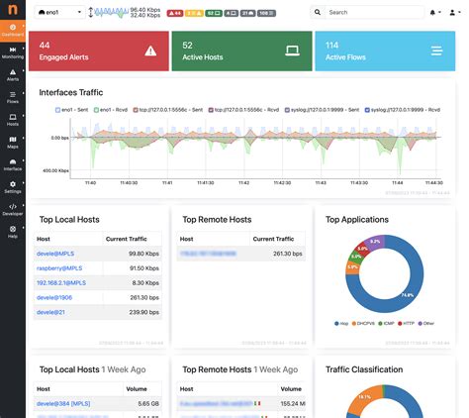This screenshot has height=418, width=469.
Task: Open the Help sidebar section
Action: pyautogui.click(x=13, y=233)
